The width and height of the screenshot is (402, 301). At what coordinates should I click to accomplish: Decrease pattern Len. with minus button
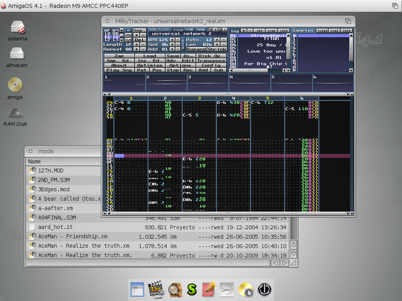click(224, 45)
